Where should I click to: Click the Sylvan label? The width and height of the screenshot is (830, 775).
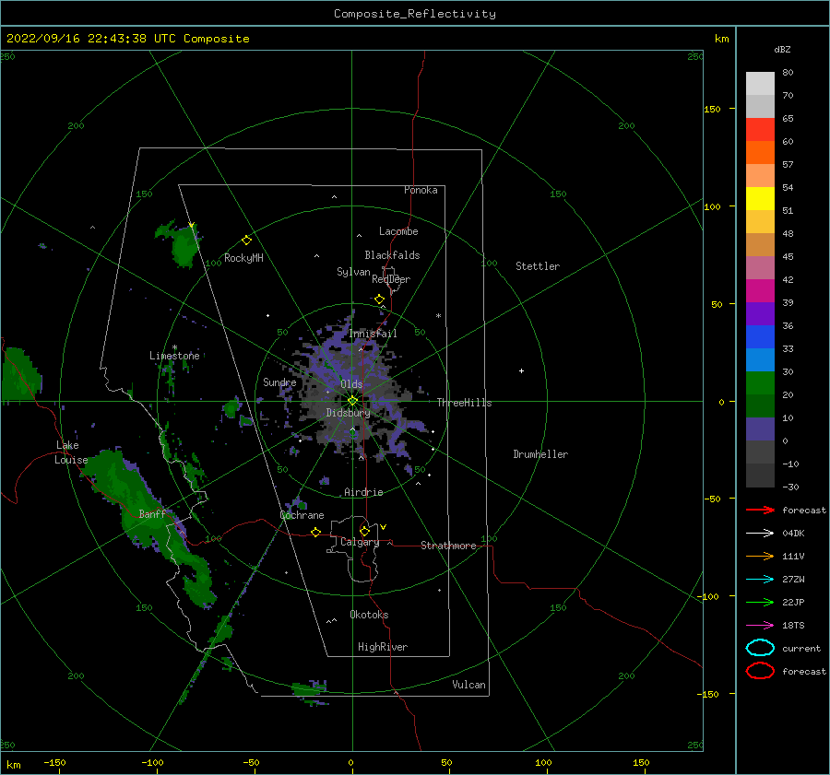coord(353,272)
